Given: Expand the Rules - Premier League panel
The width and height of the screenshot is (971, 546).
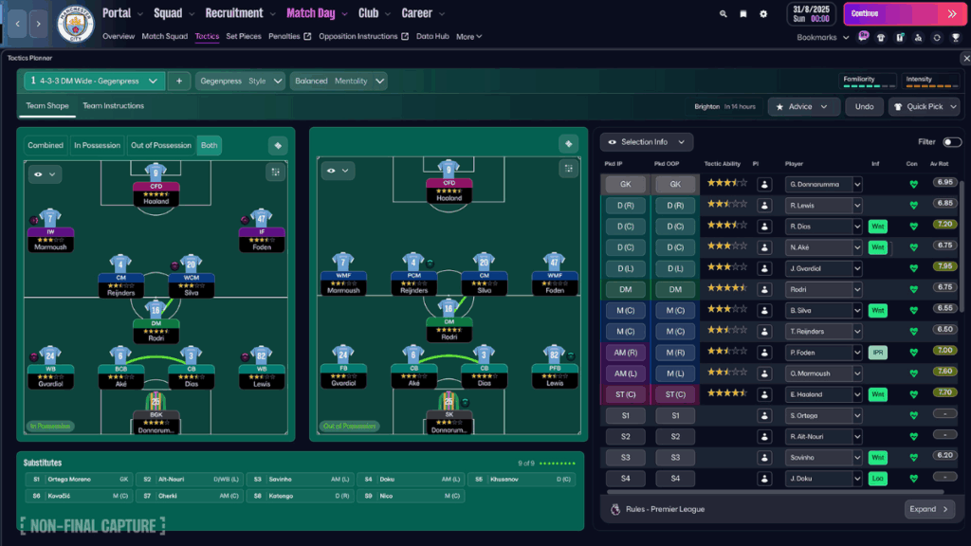Looking at the screenshot, I should click(929, 509).
